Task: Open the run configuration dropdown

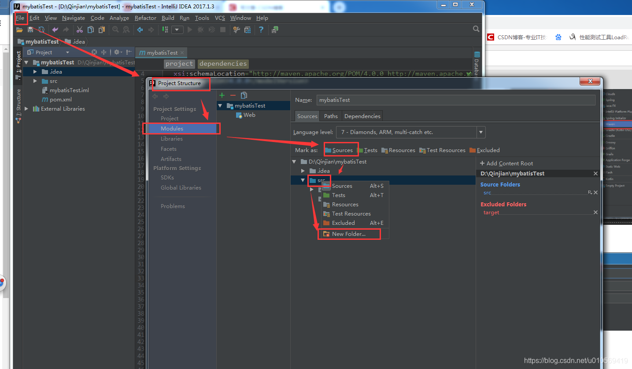Action: [x=177, y=30]
